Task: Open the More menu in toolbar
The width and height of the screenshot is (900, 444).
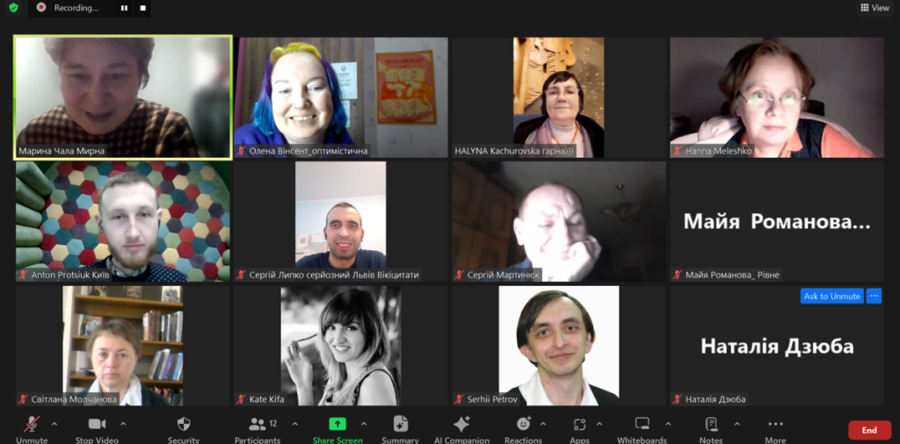Action: click(775, 424)
